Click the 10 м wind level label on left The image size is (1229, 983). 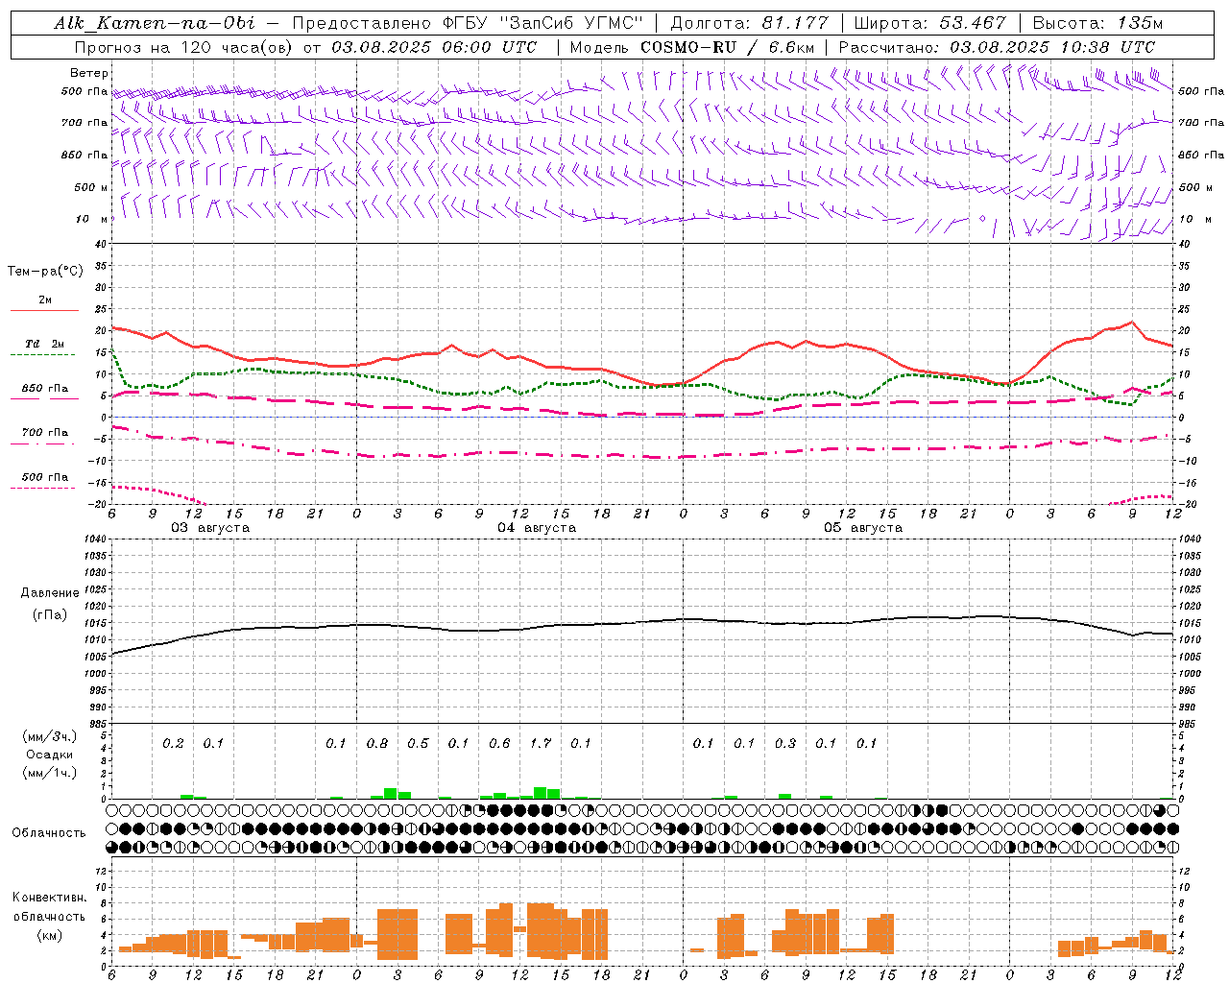91,219
